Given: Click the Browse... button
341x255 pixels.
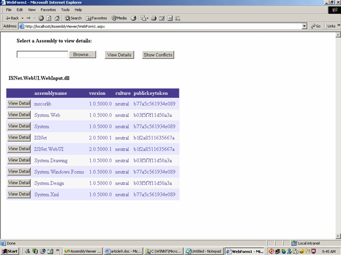Looking at the screenshot, I should pyautogui.click(x=83, y=55).
